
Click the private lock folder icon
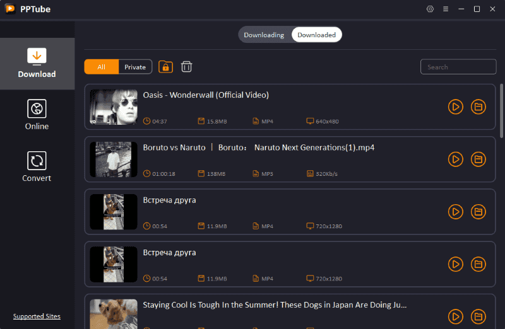pos(165,67)
